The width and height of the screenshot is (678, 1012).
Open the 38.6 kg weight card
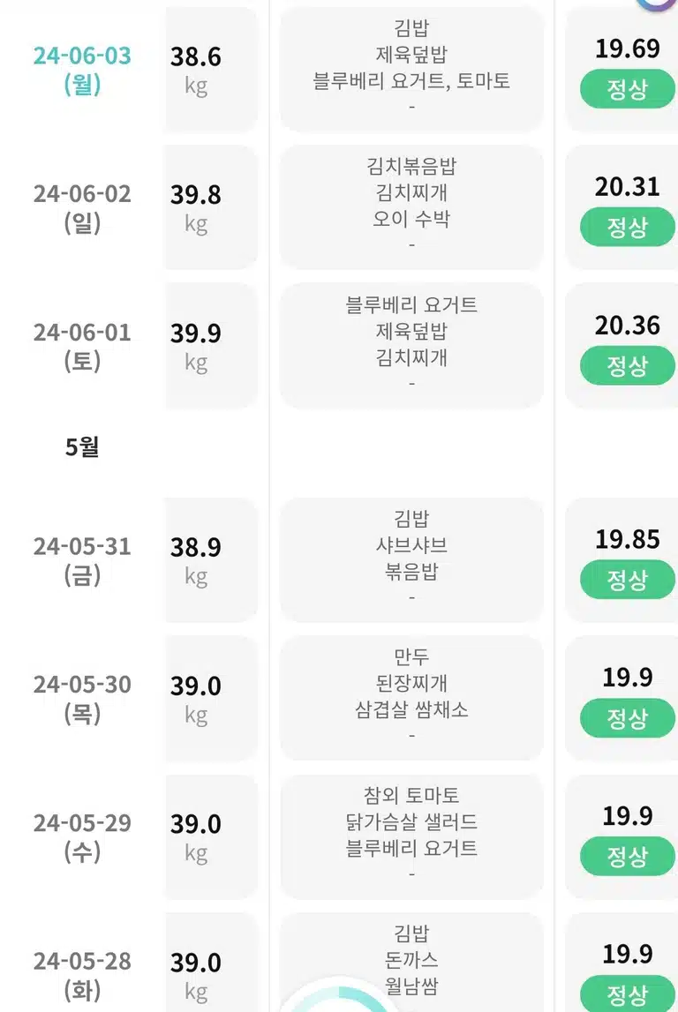click(211, 70)
